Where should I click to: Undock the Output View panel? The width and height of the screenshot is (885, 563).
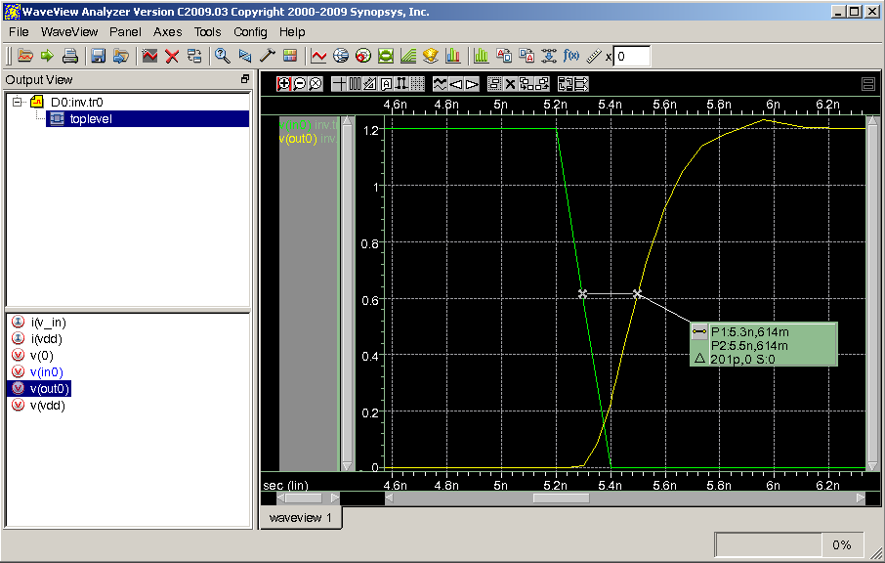point(245,80)
